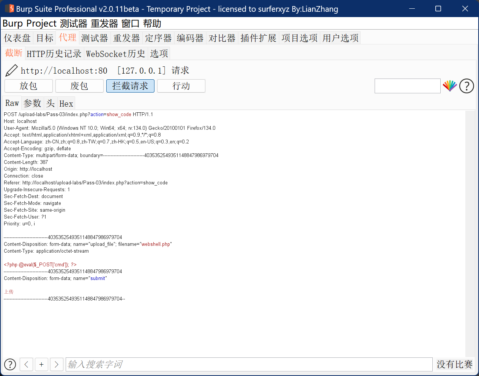The image size is (479, 376).
Task: Switch to the 仪表盘 tab
Action: point(17,38)
